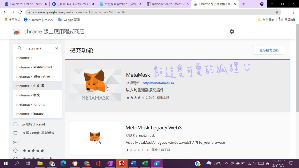This screenshot has height=168, width=299.
Task: Select the 'metamask 中文' suggestion
Action: pyautogui.click(x=37, y=95)
